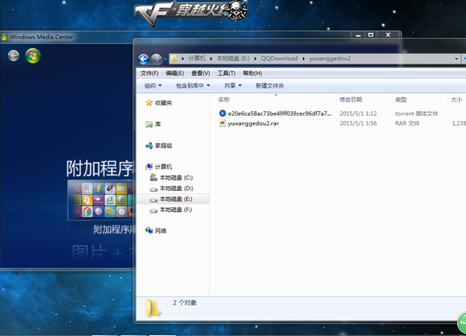Go back in Windows Media Center

pyautogui.click(x=14, y=56)
